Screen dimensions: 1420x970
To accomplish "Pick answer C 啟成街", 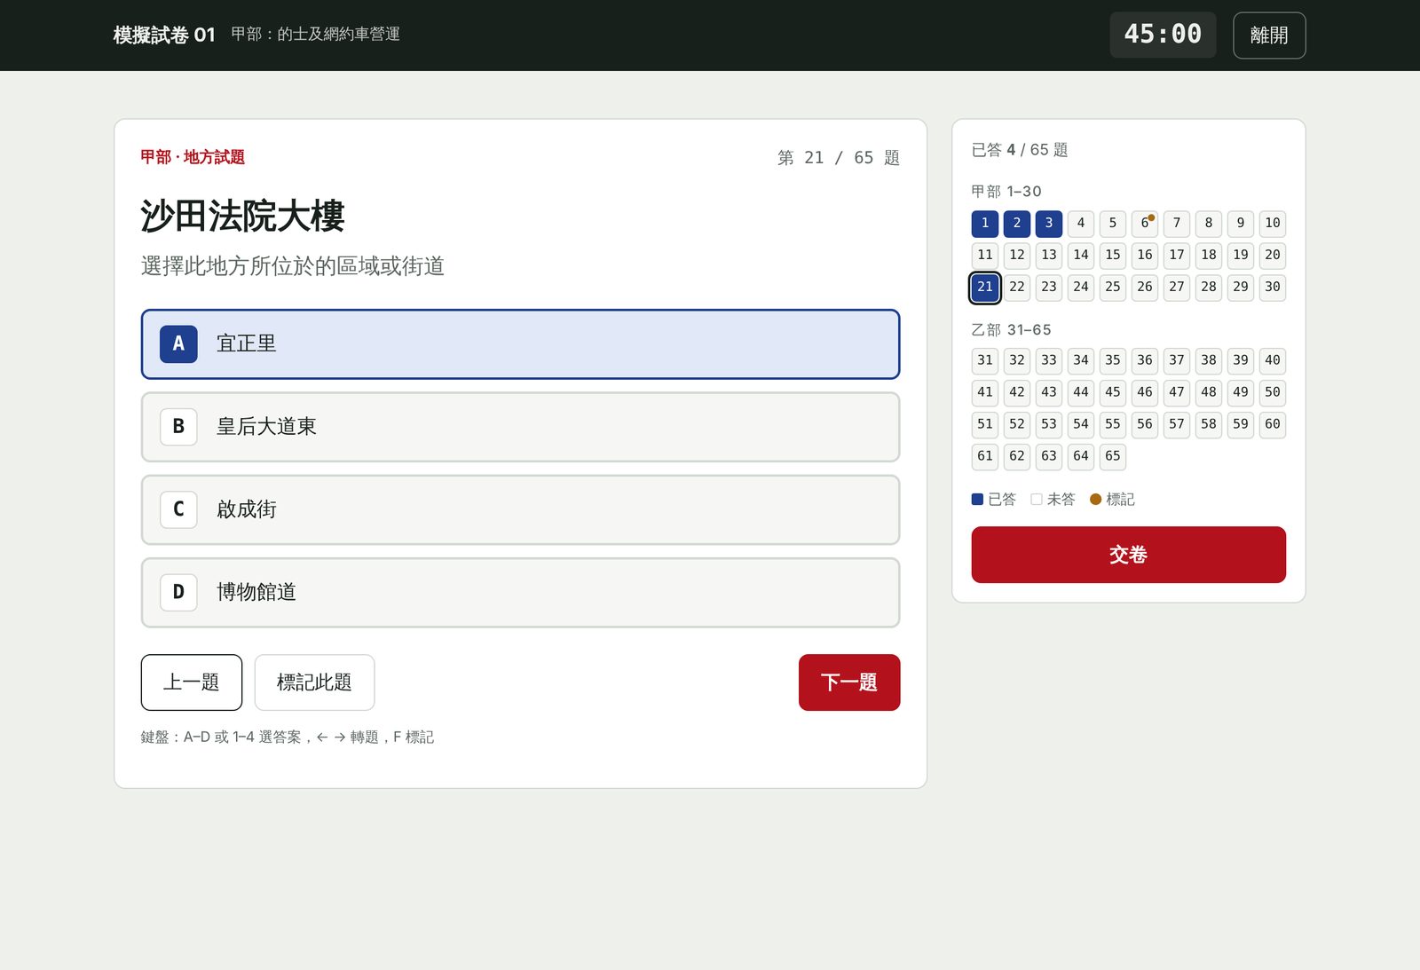I will tap(520, 509).
